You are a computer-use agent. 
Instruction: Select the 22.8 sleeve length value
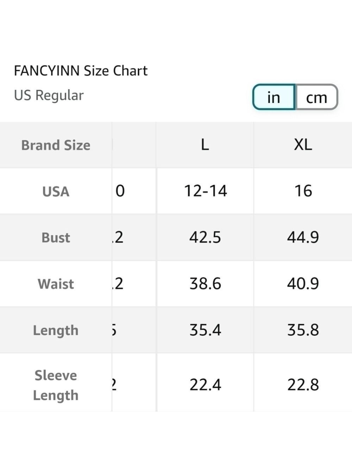click(x=303, y=384)
